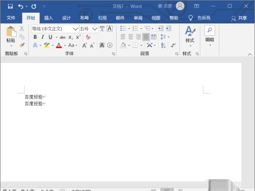
Task: Open the font size dropdown 五号
Action: 94,29
